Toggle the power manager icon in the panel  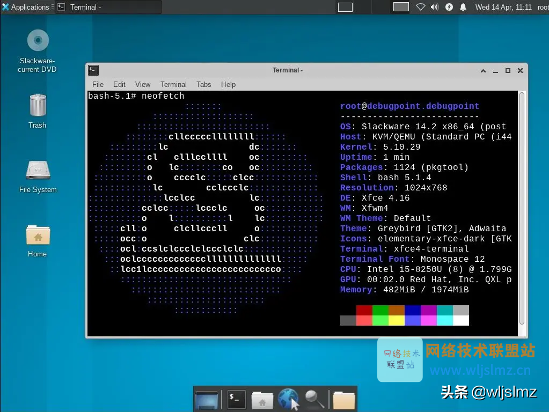[449, 7]
